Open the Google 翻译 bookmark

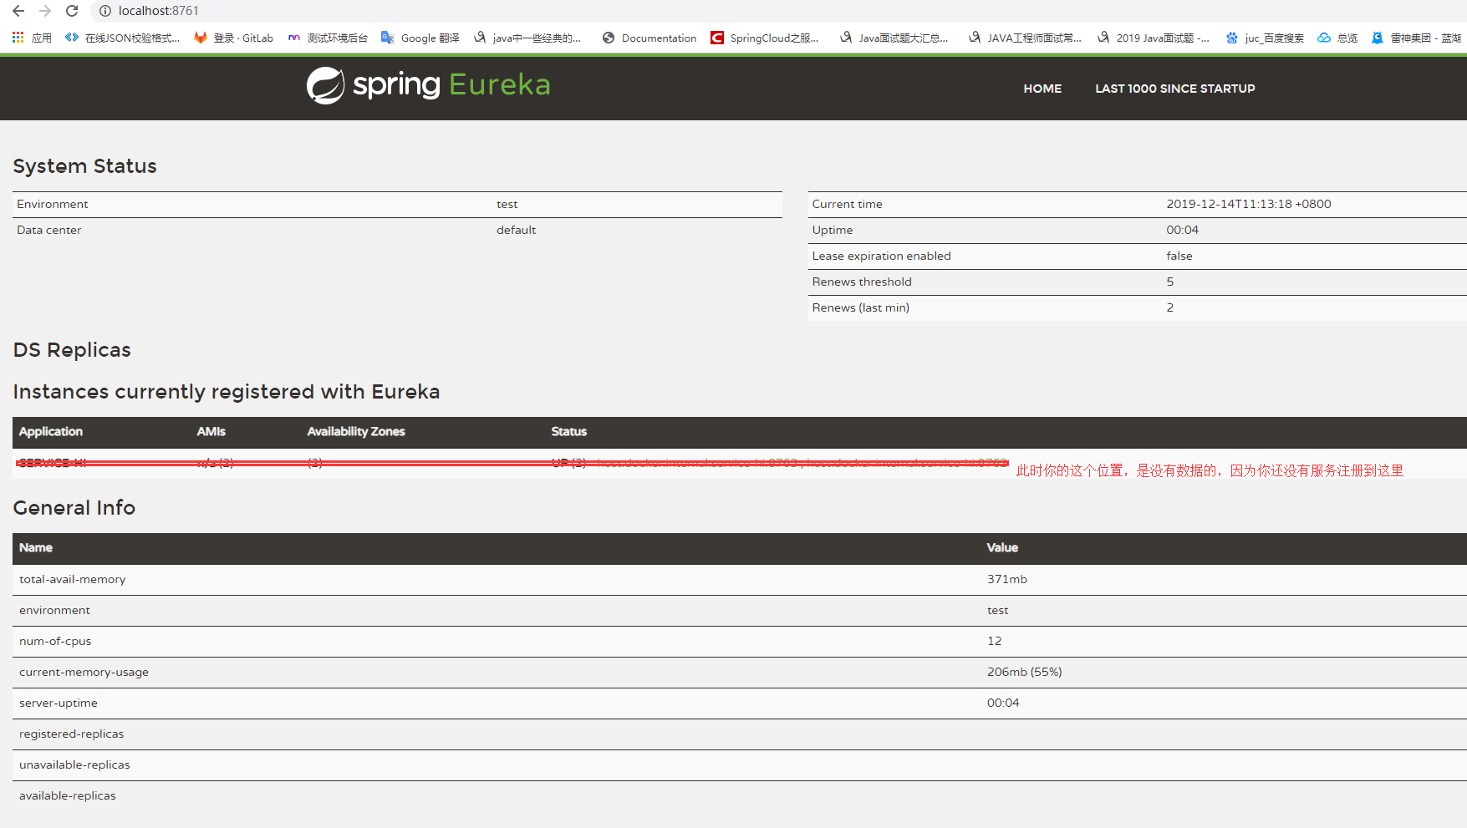point(420,38)
